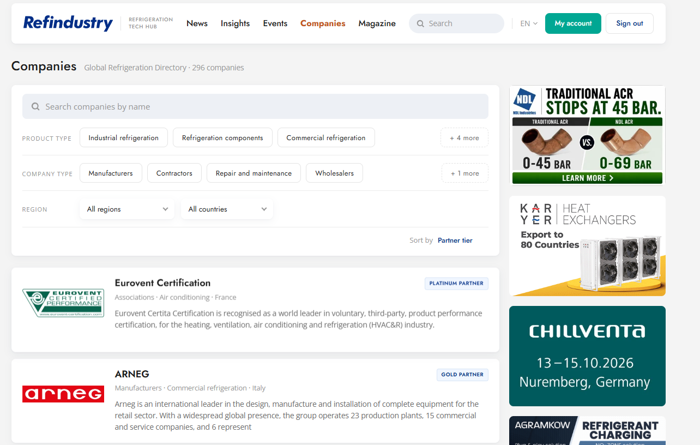Screen dimensions: 700x445
Task: Open the Magazine menu item
Action: click(377, 23)
